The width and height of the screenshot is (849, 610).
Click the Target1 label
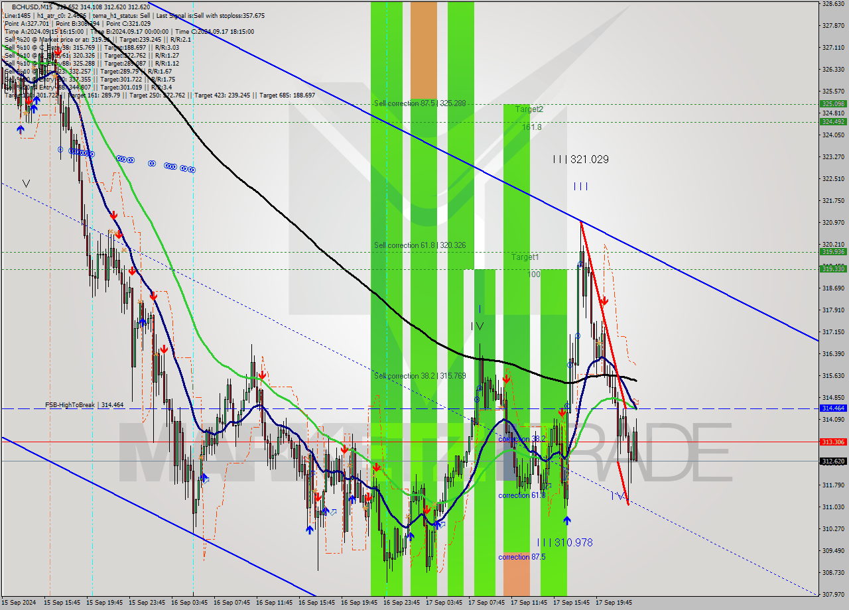[x=525, y=257]
